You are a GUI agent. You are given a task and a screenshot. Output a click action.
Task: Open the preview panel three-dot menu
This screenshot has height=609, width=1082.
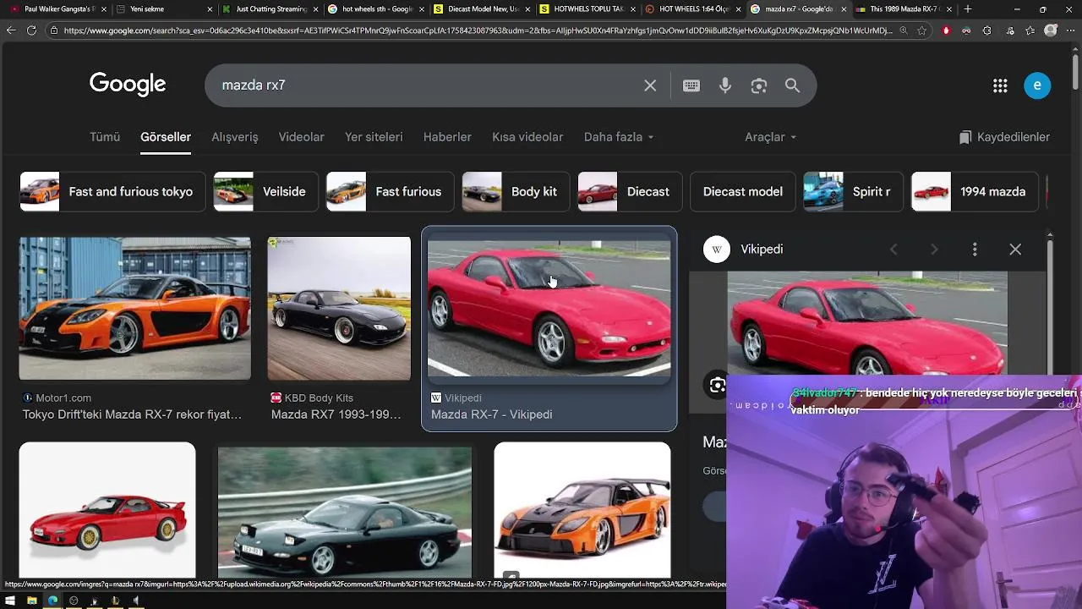975,250
